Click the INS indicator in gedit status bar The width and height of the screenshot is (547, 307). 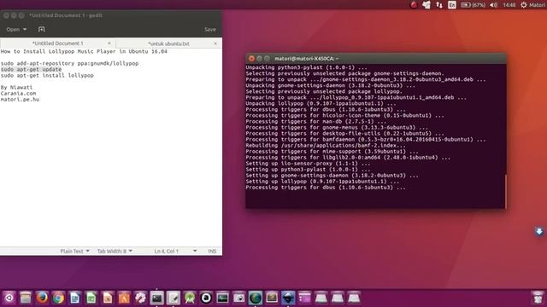212,251
